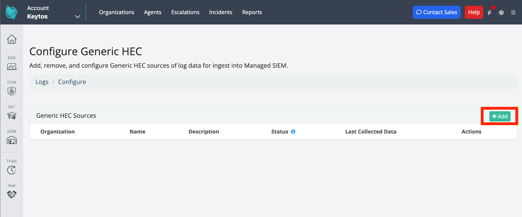
Task: Go to SAT training icon
Action: [11, 115]
